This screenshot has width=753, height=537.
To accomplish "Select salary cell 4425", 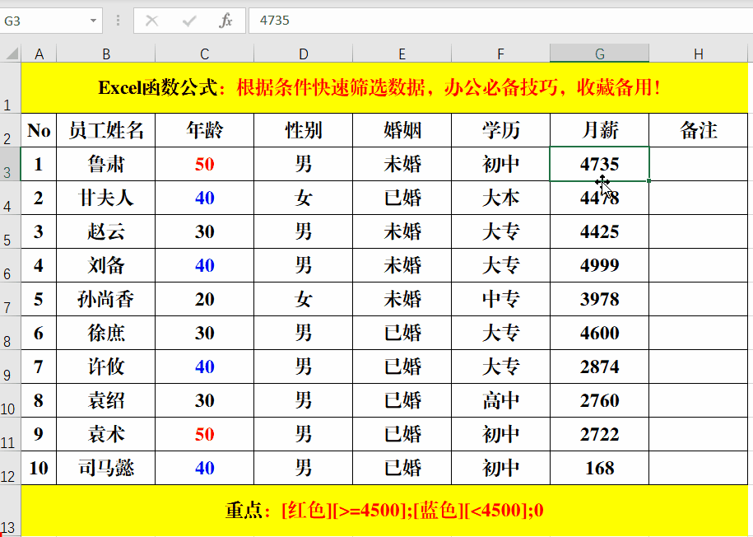I will 599,231.
